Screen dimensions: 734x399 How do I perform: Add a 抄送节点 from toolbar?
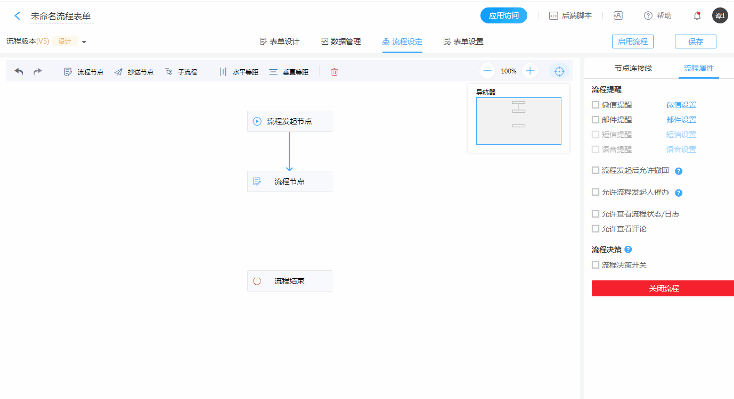tap(134, 72)
